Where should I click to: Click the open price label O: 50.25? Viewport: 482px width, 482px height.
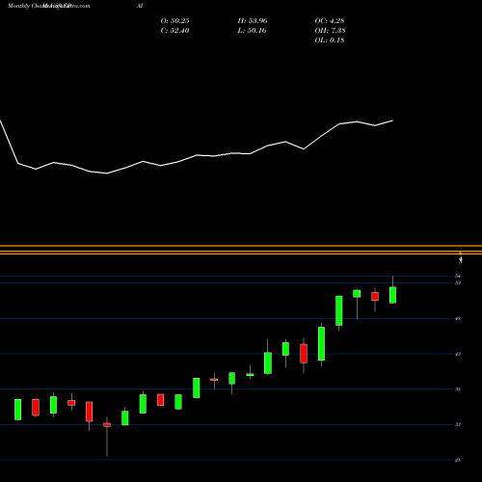coord(174,20)
